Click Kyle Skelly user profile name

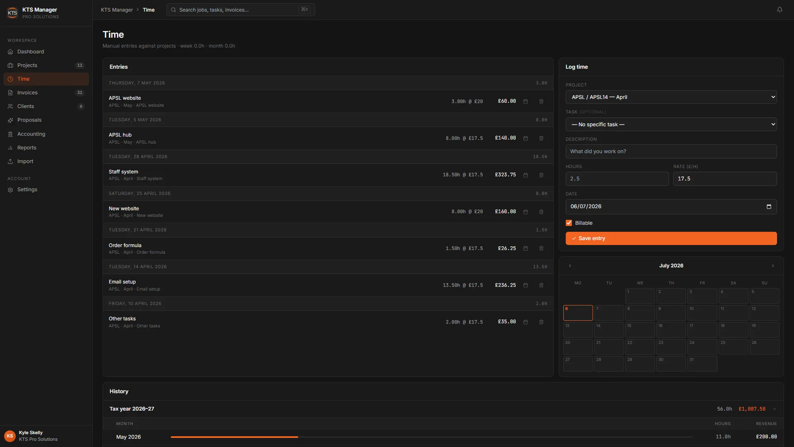31,433
